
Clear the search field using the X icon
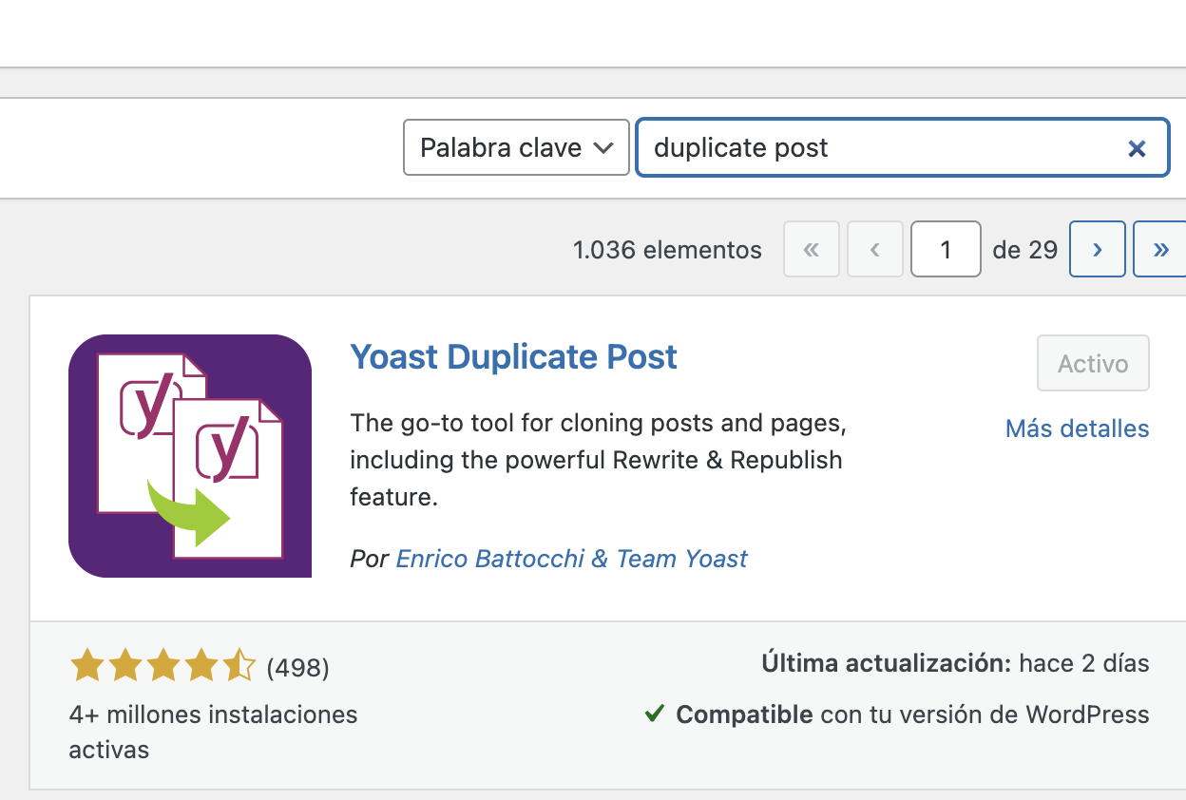point(1137,147)
